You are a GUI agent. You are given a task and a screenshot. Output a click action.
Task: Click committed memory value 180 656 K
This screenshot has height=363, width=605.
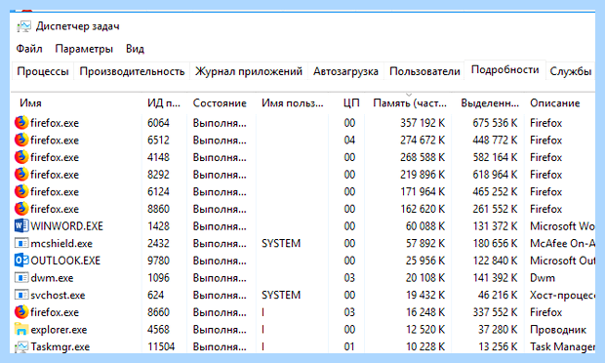[495, 243]
